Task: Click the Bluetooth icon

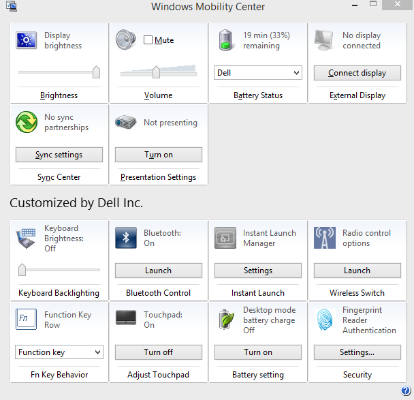Action: [x=126, y=238]
